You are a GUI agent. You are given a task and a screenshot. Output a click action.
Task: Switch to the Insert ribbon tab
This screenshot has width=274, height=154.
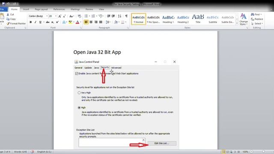tap(26, 9)
